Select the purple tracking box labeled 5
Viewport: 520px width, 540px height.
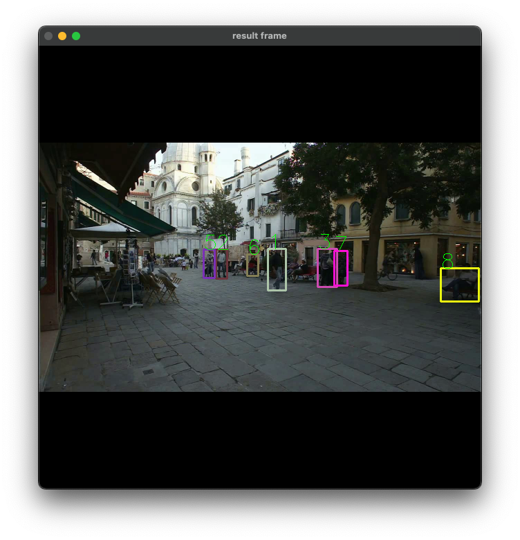[209, 264]
